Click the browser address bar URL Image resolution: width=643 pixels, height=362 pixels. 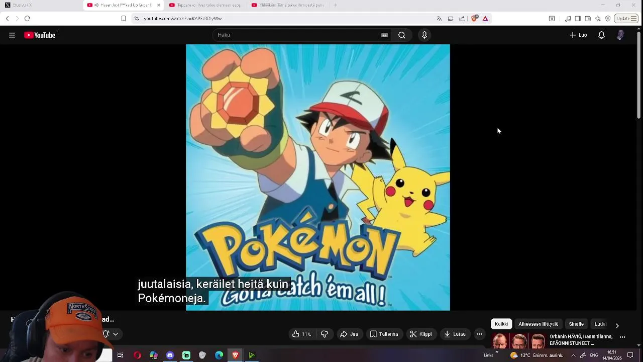(183, 19)
